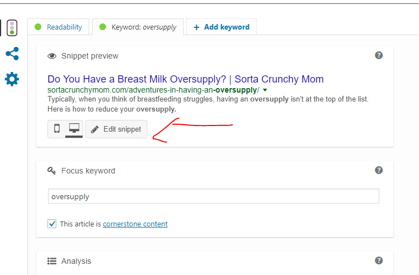Open the advanced settings gear icon
This screenshot has width=419, height=275.
[12, 79]
